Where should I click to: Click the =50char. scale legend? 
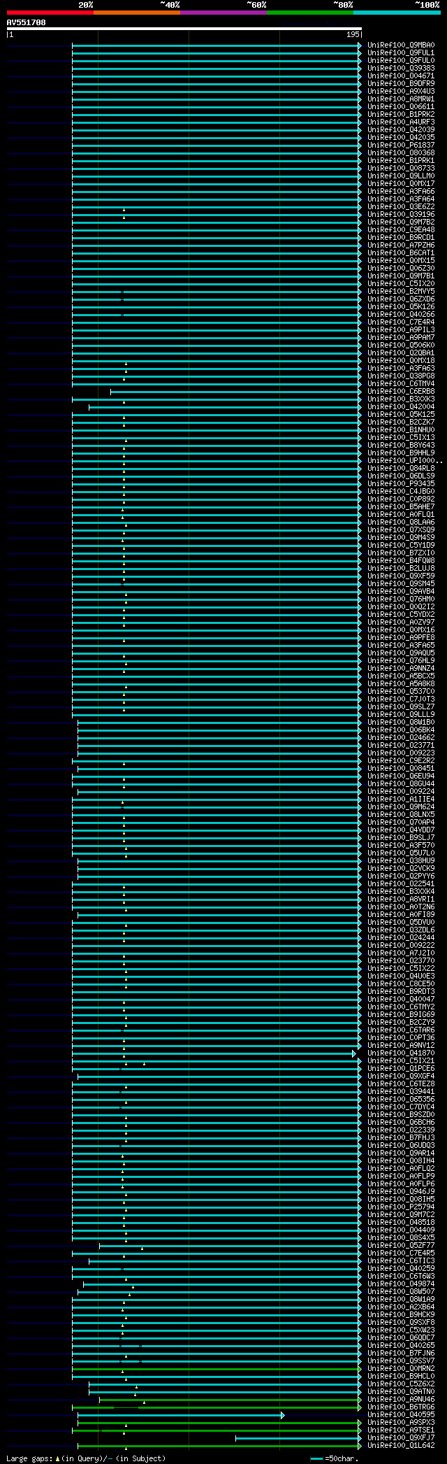[x=335, y=1458]
